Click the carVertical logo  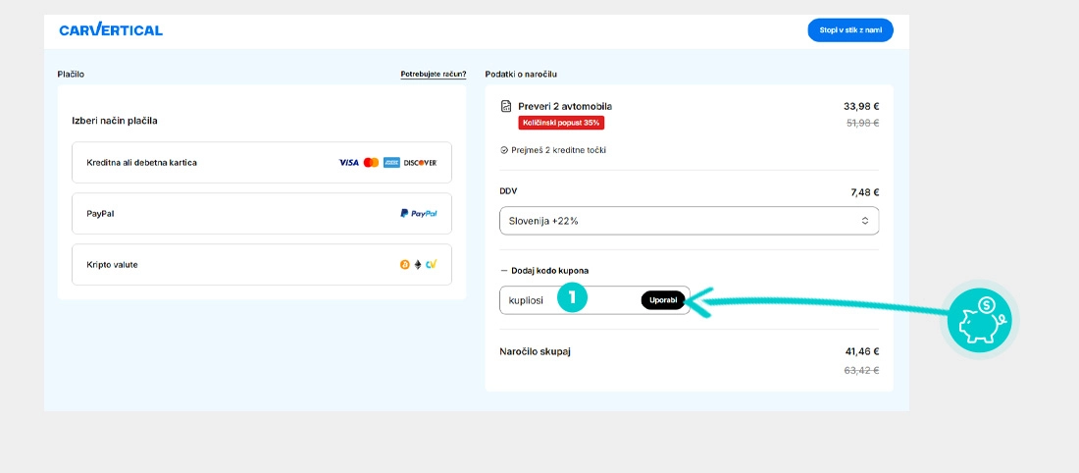coord(111,30)
